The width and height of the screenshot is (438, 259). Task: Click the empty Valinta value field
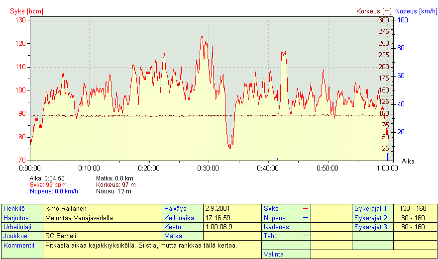coord(373,254)
